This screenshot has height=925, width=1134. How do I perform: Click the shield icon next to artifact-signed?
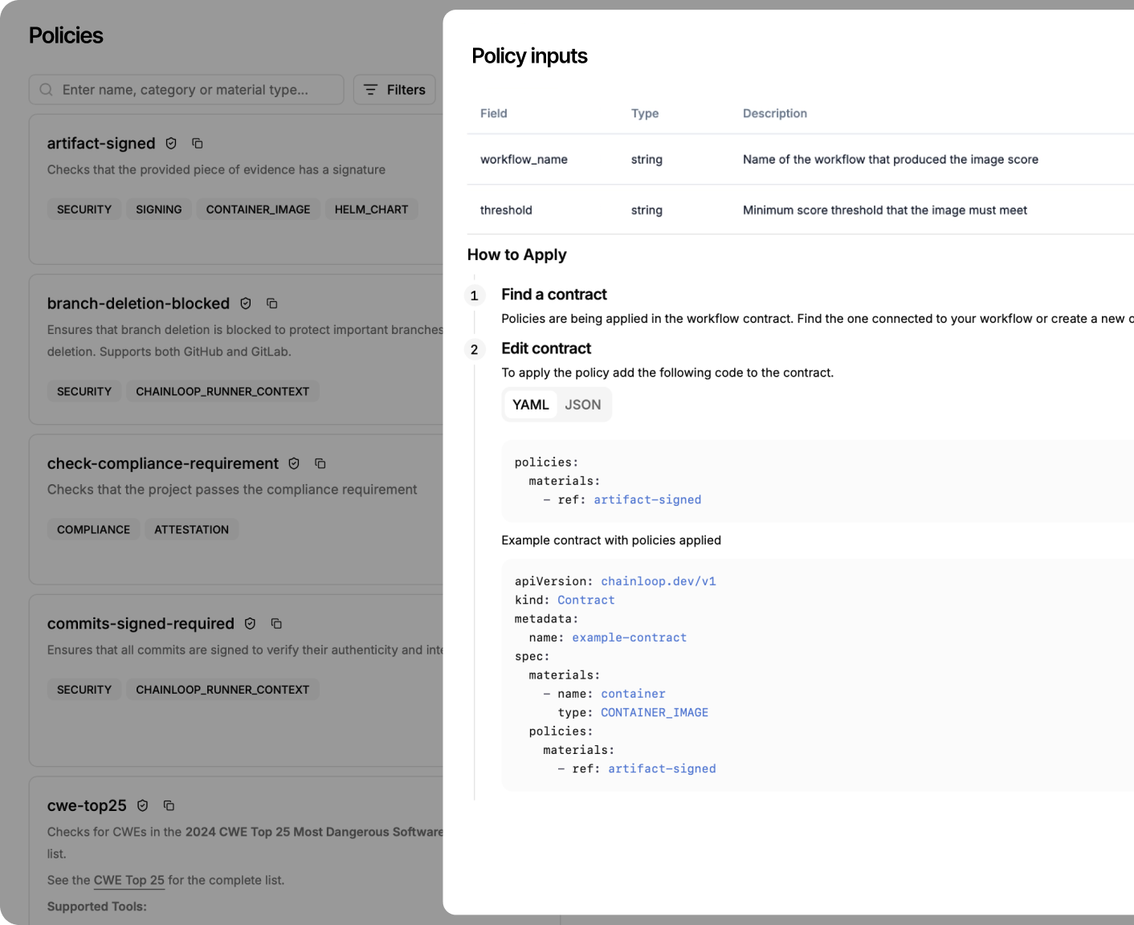[171, 144]
